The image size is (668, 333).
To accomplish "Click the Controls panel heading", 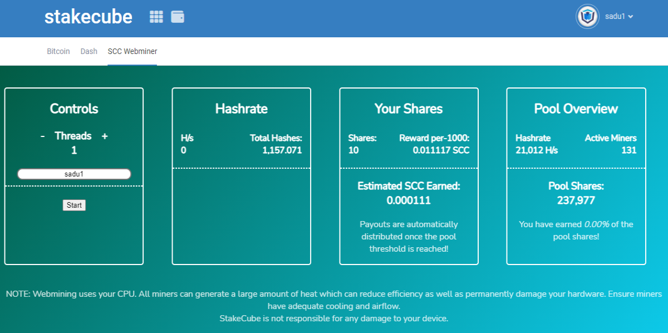I will [x=74, y=109].
